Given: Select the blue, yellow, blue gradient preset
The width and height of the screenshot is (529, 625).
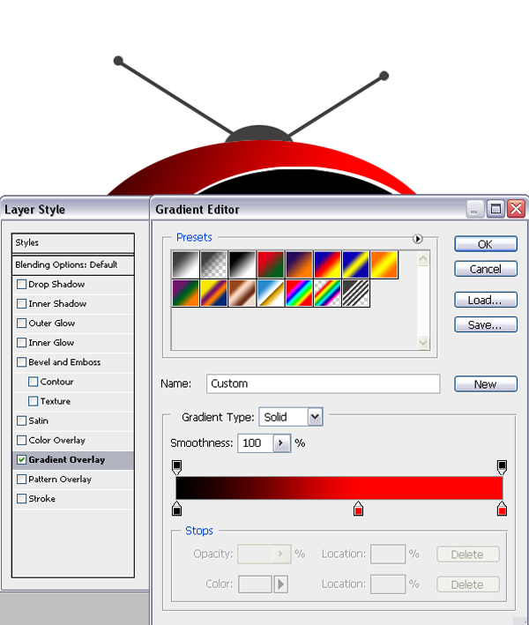Looking at the screenshot, I should (355, 264).
